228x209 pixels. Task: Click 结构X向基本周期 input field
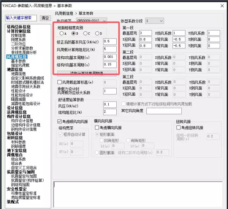tap(110, 57)
